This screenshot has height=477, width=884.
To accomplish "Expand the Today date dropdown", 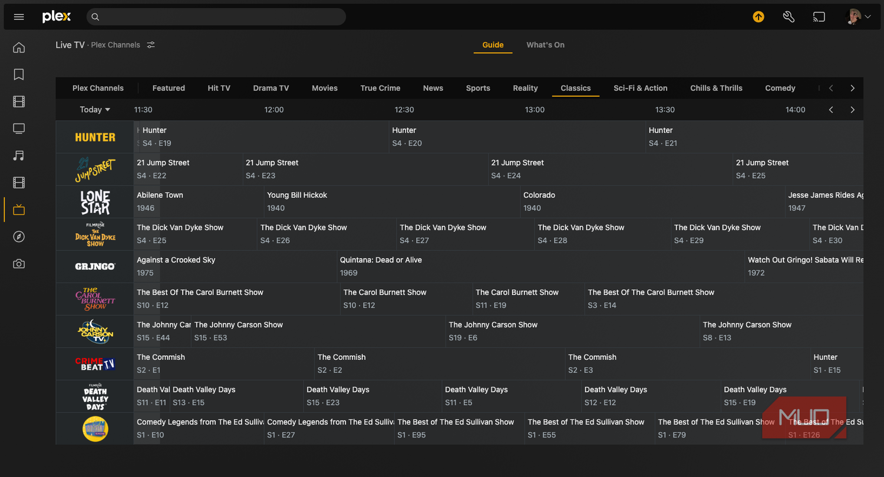I will (95, 110).
